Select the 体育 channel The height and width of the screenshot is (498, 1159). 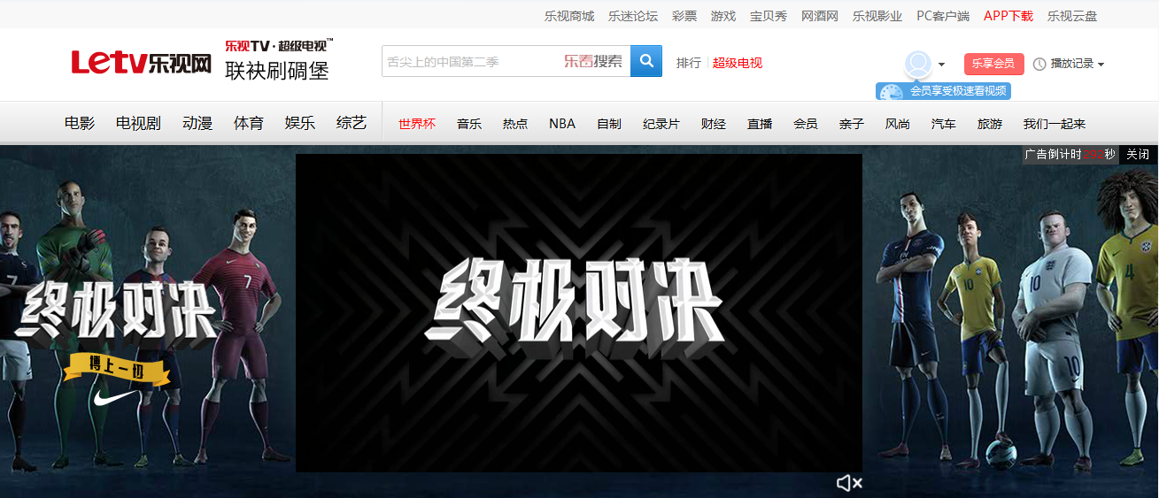click(249, 123)
